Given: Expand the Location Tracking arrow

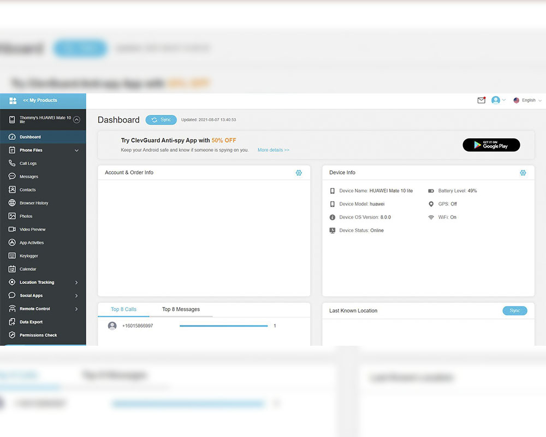Looking at the screenshot, I should 76,282.
